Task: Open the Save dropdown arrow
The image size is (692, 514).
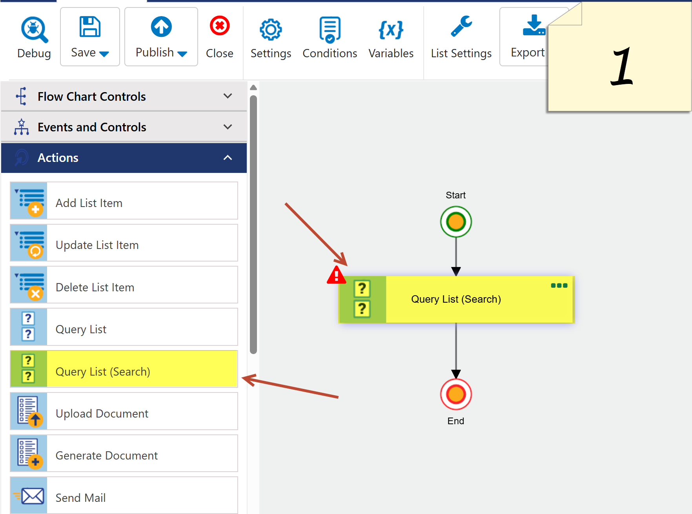Action: coord(104,54)
